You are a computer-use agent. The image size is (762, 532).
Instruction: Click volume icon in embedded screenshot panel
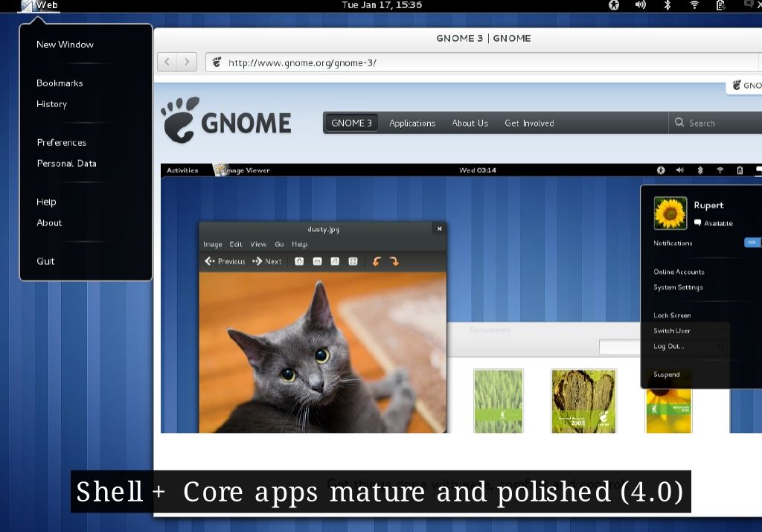(x=680, y=170)
